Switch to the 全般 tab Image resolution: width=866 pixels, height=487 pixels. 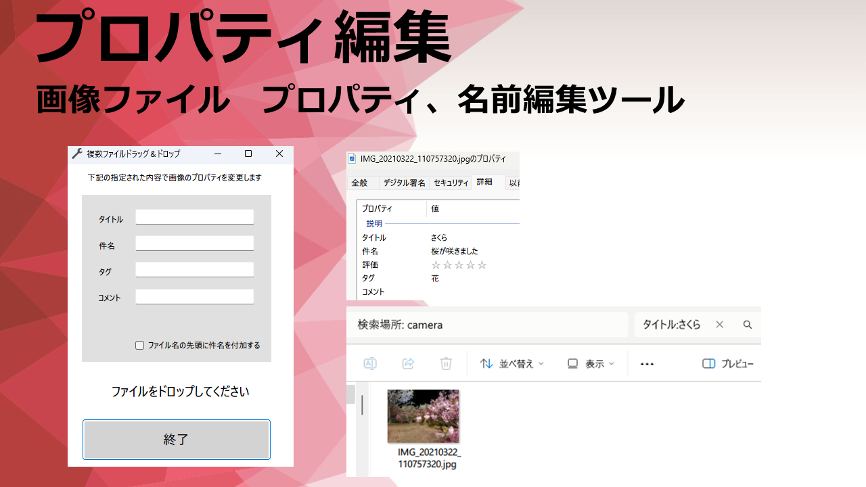tap(359, 183)
